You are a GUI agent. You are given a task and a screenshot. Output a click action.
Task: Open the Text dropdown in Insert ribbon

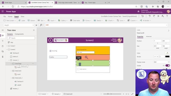coord(41,21)
